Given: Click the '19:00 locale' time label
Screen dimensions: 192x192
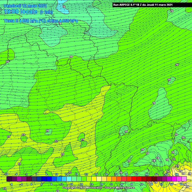Looking at the screenshot, I should coord(20,12).
